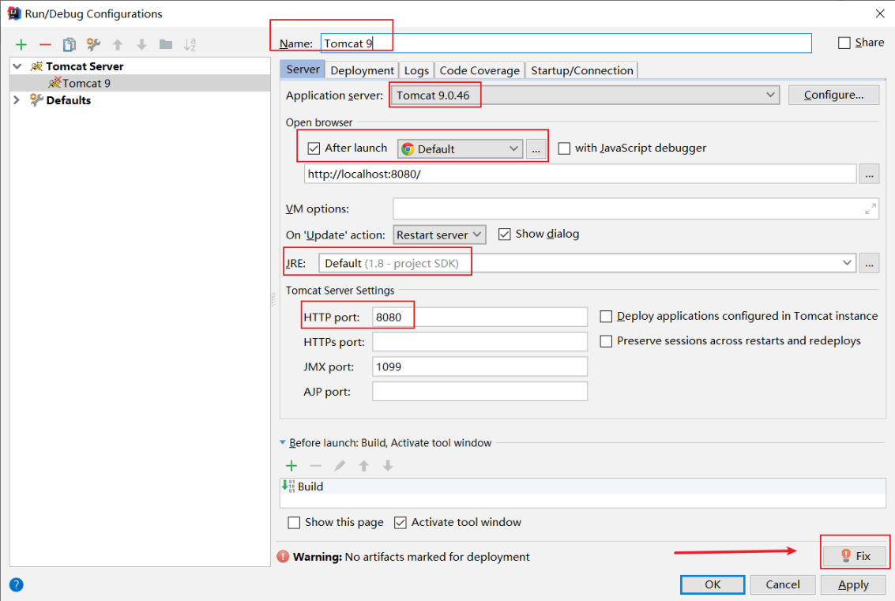Switch to the Deployment tab
Screen dimensions: 895x601
pos(362,70)
